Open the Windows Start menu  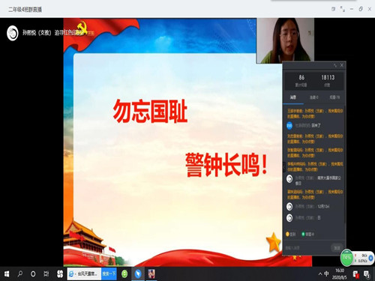pyautogui.click(x=7, y=274)
